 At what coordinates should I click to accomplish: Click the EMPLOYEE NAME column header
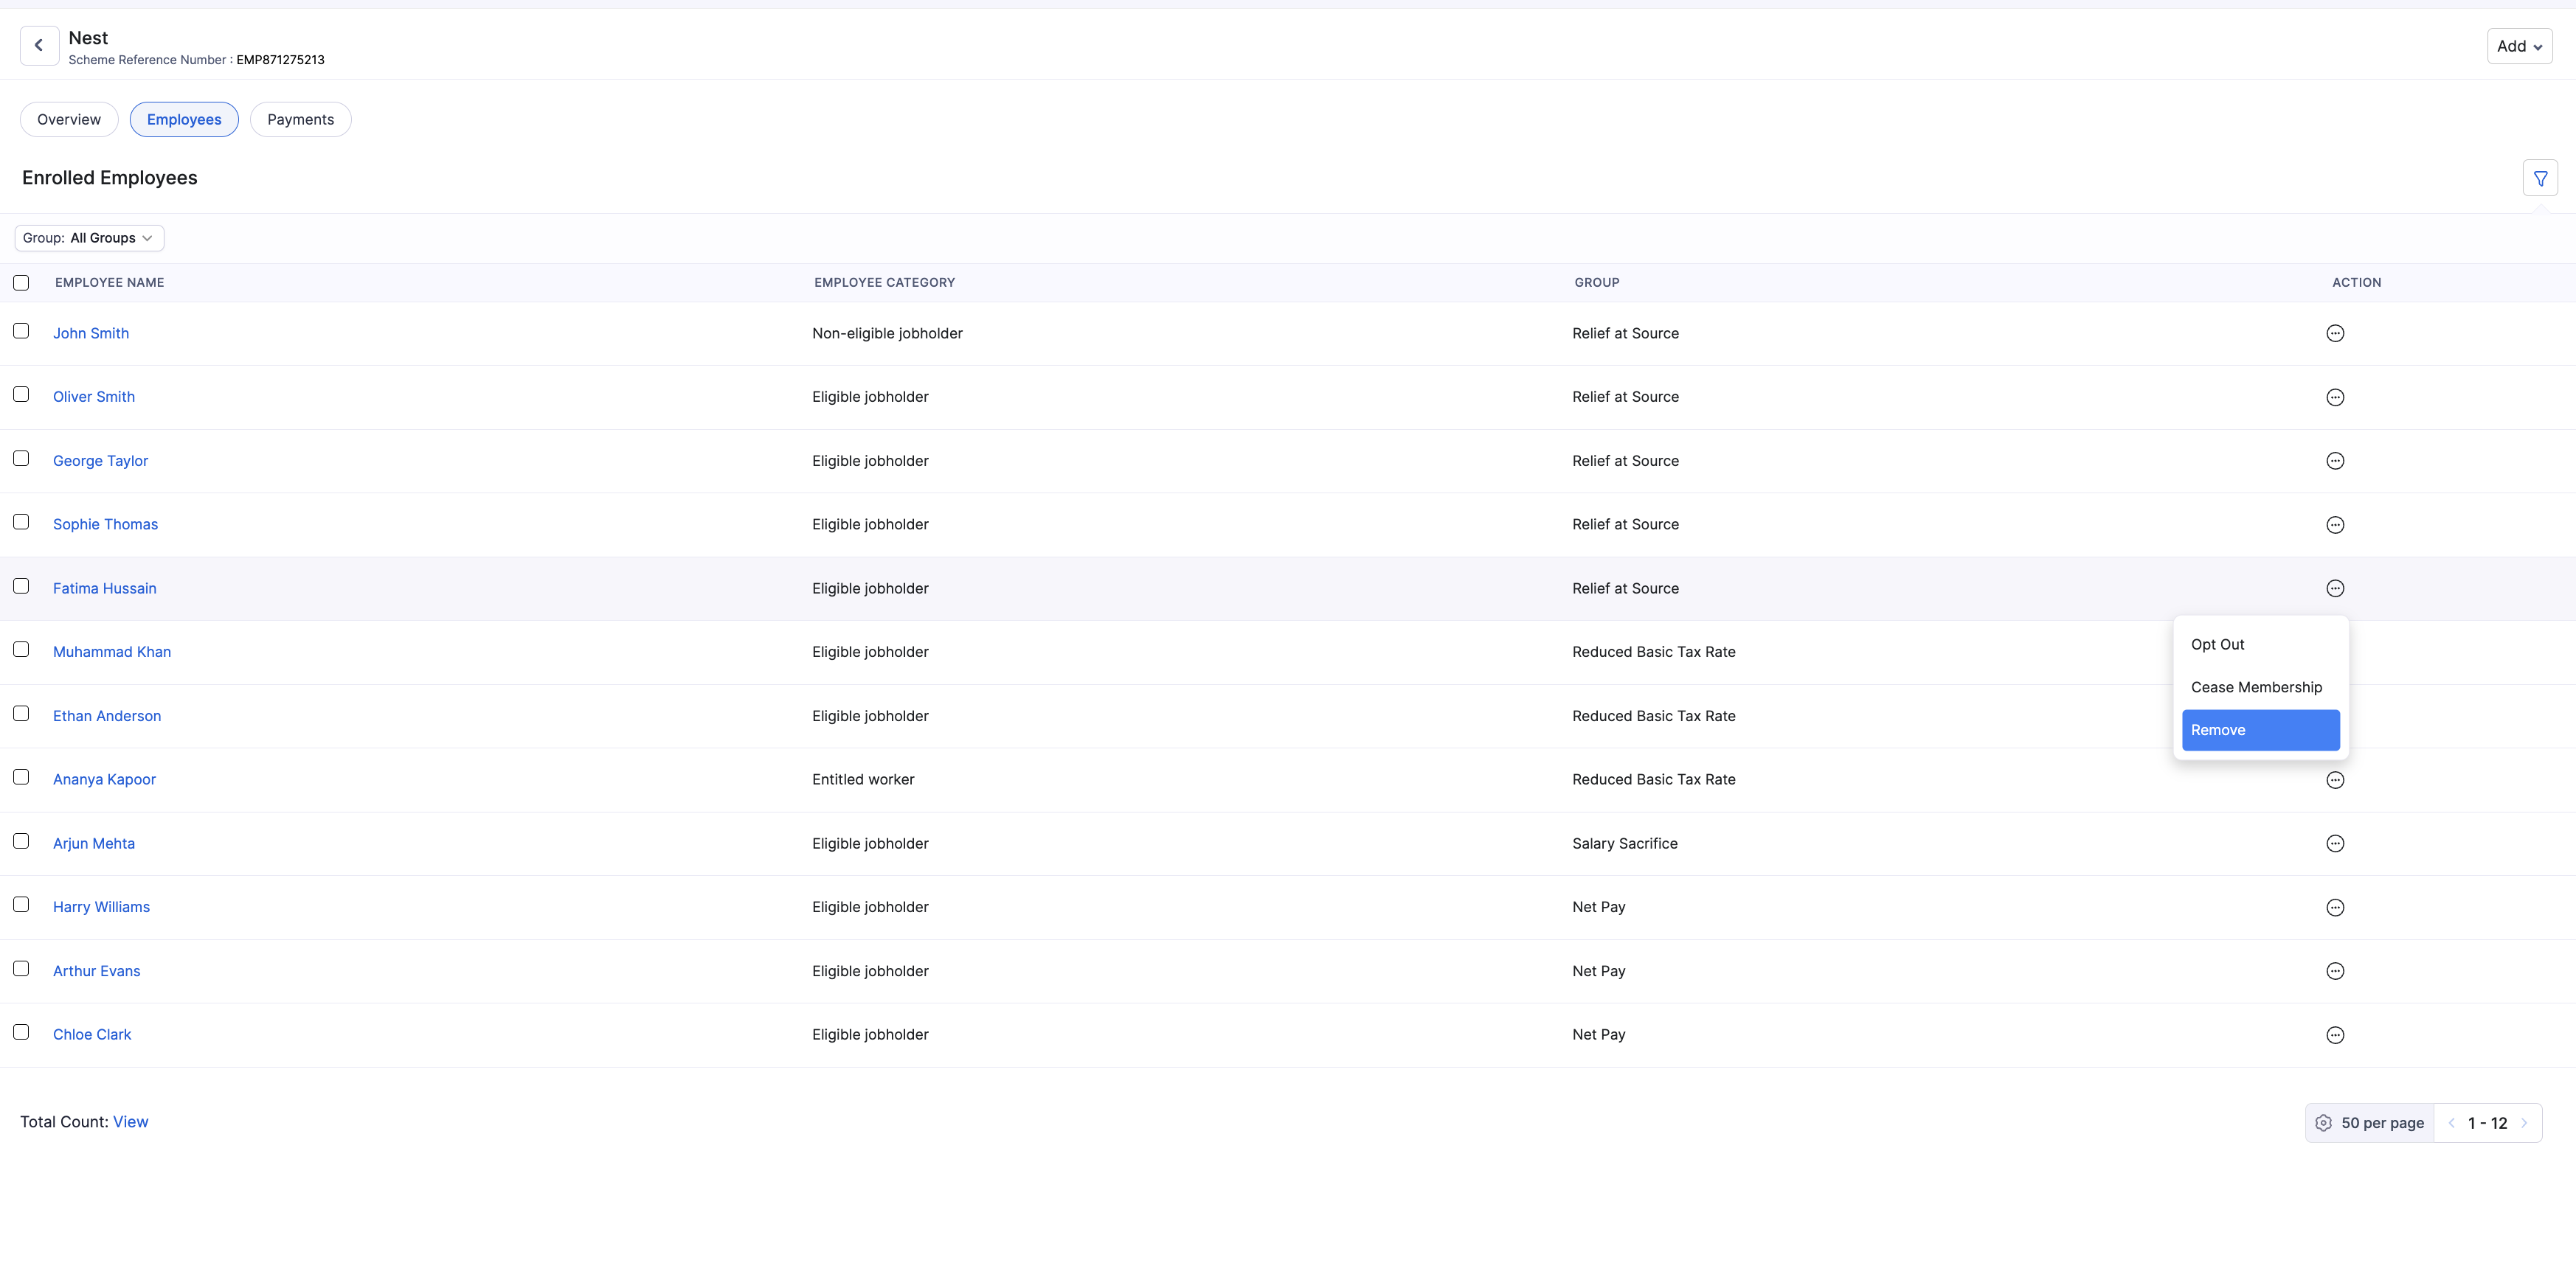pyautogui.click(x=110, y=283)
